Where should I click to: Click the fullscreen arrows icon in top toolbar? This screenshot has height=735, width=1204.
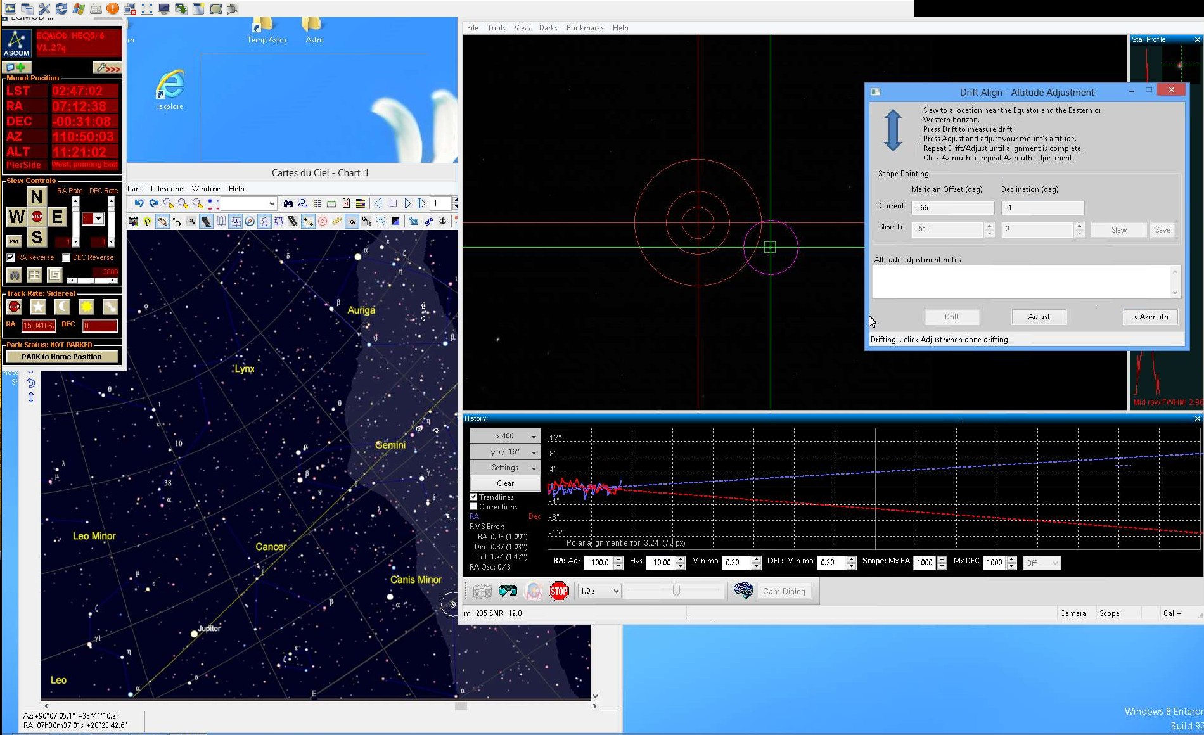[147, 8]
